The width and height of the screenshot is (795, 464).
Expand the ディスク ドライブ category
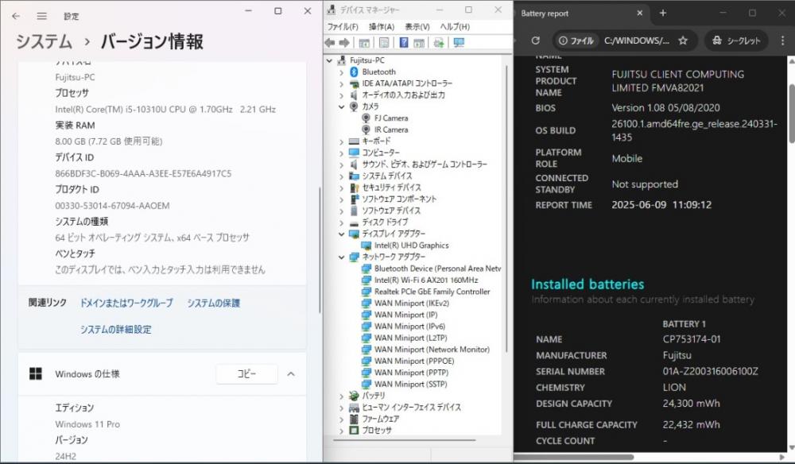341,222
